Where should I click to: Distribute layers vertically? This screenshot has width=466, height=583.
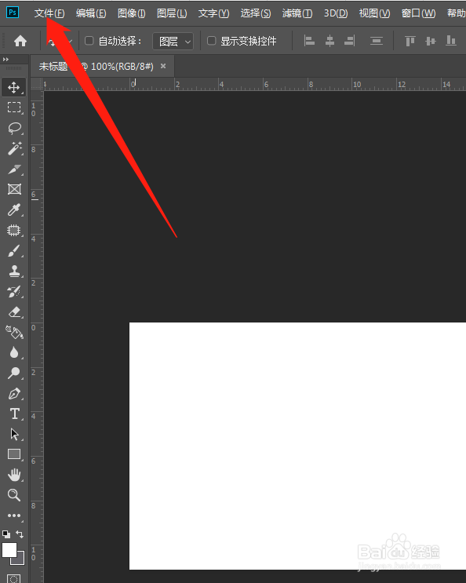(x=377, y=41)
